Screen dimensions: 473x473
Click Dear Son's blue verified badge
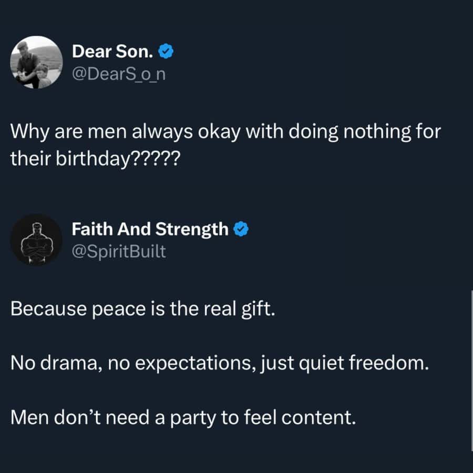point(167,52)
